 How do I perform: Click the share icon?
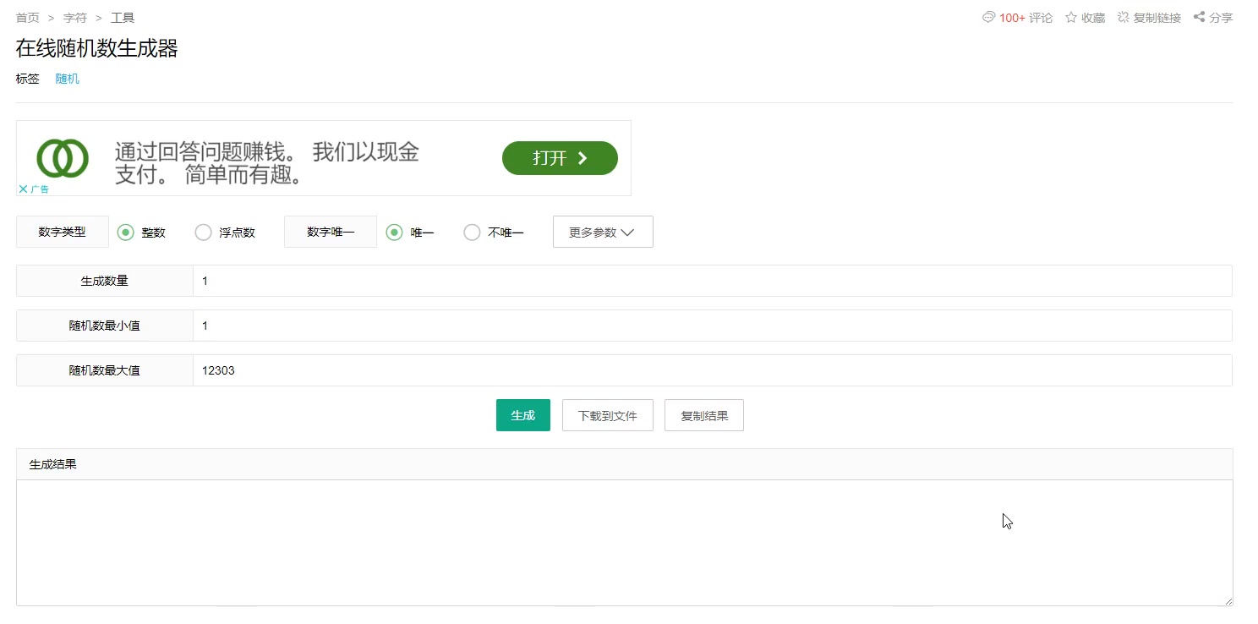tap(1199, 17)
